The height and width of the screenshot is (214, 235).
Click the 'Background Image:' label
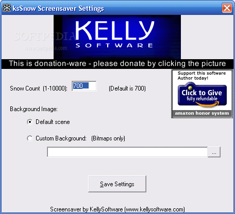point(33,109)
